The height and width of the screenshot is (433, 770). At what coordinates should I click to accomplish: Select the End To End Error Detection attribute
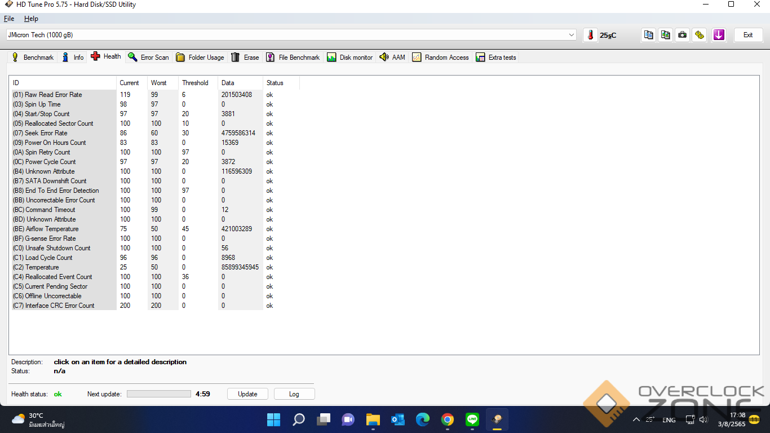56,191
